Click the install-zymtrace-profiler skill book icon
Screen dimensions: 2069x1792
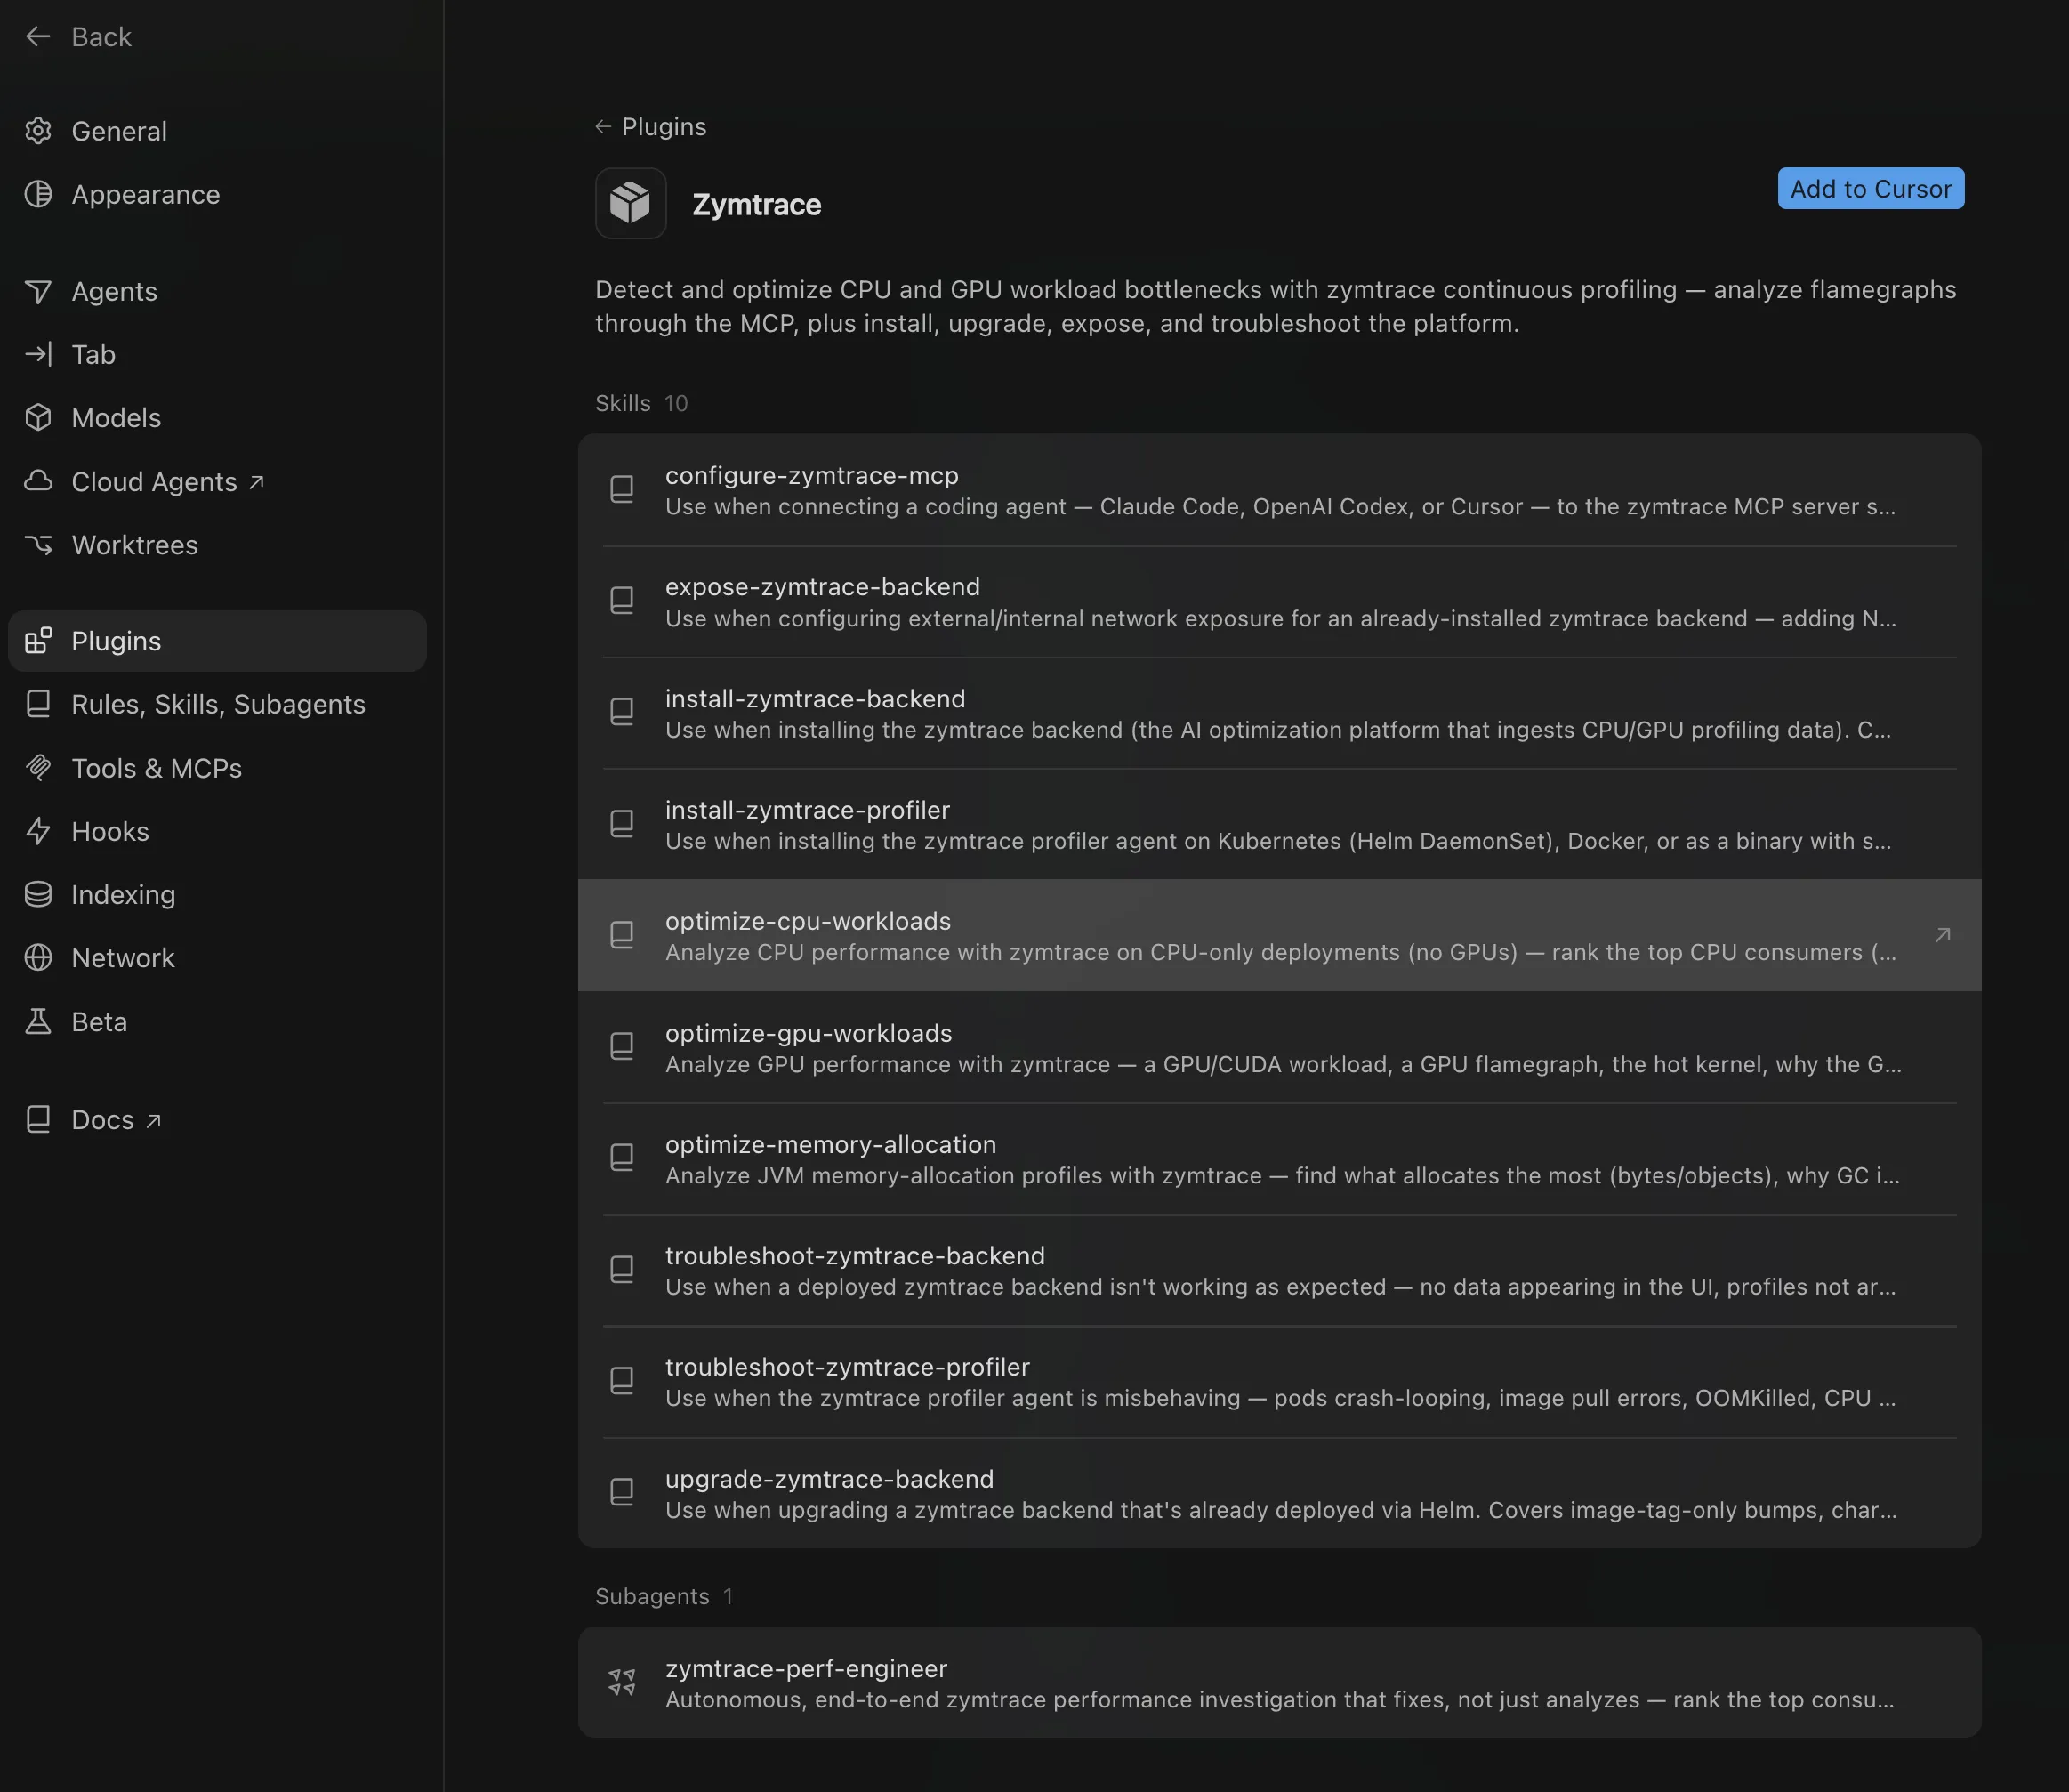coord(622,824)
